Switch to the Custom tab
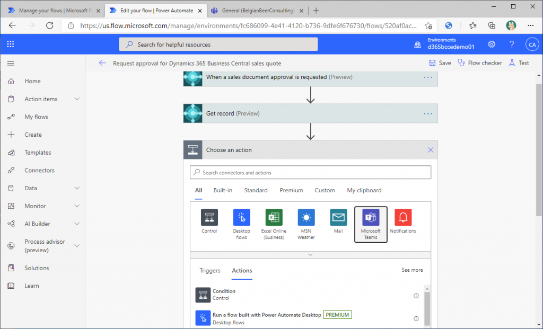The height and width of the screenshot is (329, 543). point(325,190)
